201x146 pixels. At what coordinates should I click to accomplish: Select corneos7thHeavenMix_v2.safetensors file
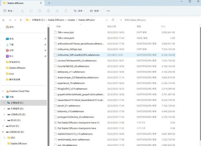[x=114, y=61]
